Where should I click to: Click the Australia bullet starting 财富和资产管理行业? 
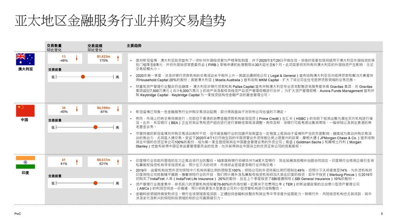click(x=255, y=91)
